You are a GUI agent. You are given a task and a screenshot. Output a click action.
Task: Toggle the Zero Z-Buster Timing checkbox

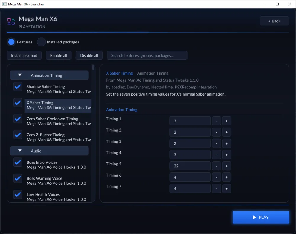[x=18, y=135]
